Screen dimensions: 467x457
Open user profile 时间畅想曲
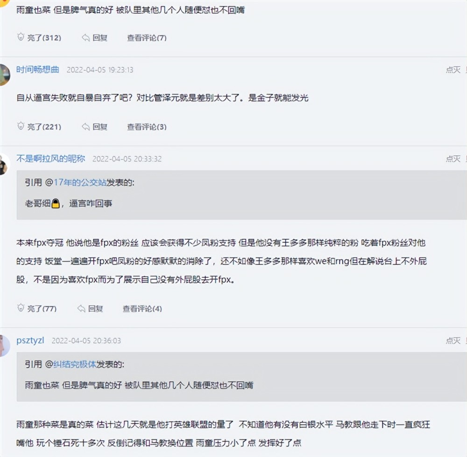pyautogui.click(x=38, y=70)
